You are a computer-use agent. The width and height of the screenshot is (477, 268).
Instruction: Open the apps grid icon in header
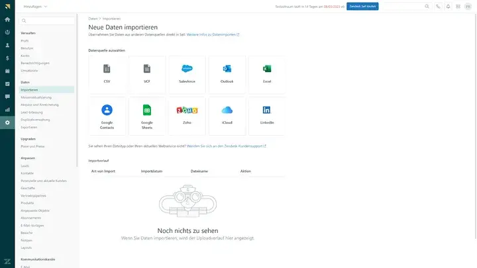(458, 7)
